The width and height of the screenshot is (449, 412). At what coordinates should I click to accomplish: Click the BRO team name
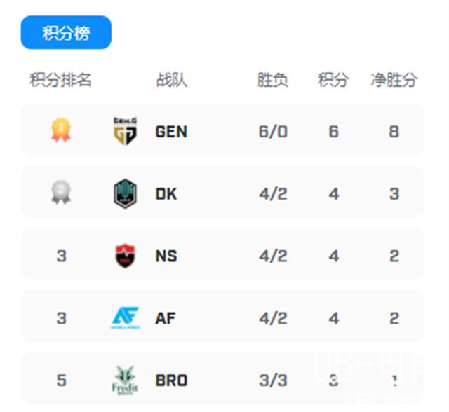pos(171,381)
